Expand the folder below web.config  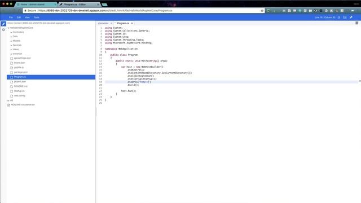tap(8, 100)
